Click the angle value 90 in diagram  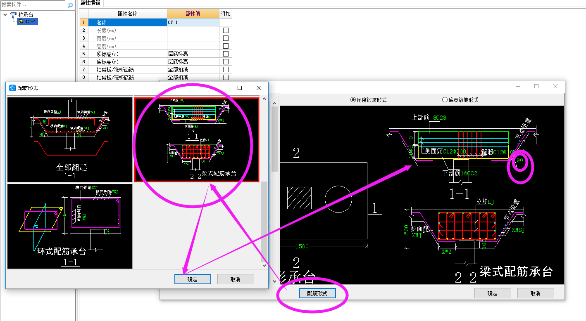tap(520, 160)
